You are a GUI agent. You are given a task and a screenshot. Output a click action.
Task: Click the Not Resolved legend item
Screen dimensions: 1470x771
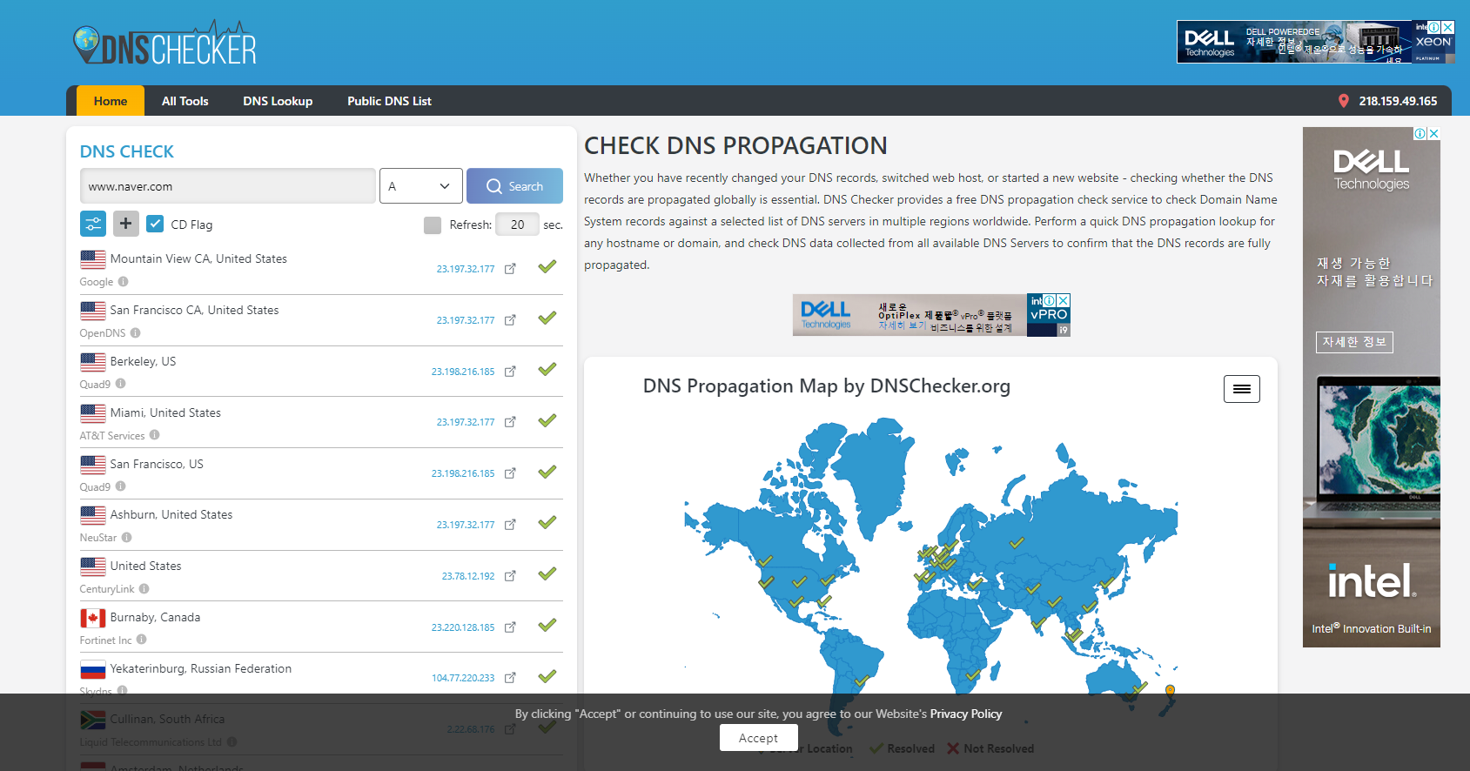[990, 748]
